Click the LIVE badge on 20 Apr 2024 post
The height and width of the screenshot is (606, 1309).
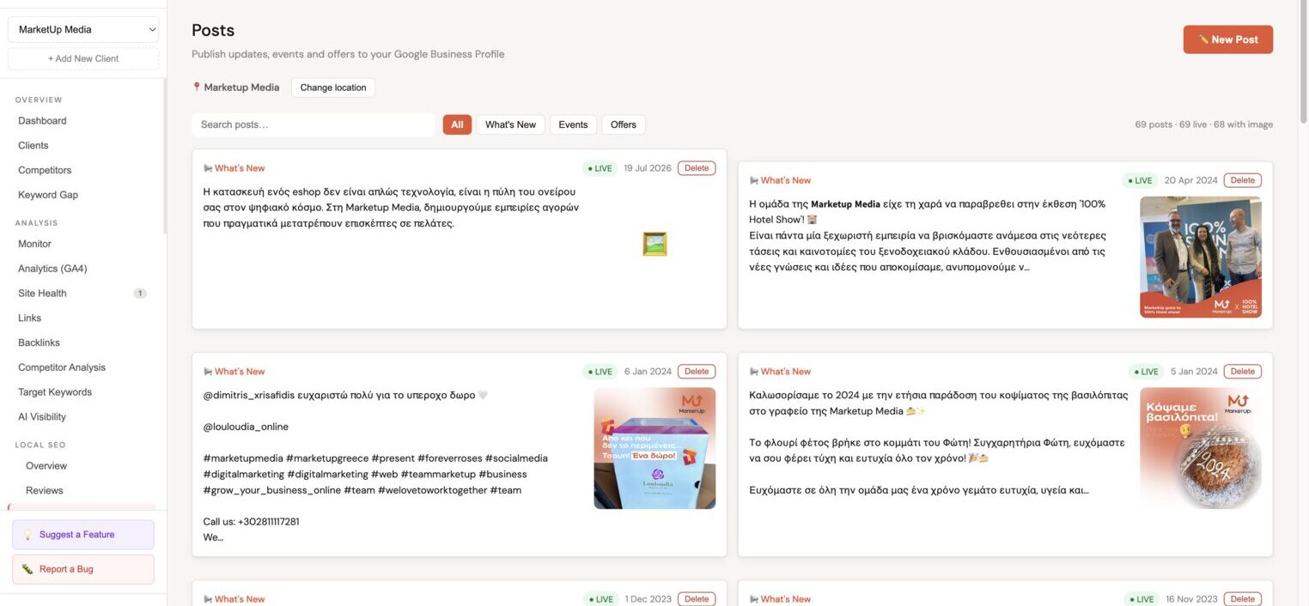click(1140, 180)
